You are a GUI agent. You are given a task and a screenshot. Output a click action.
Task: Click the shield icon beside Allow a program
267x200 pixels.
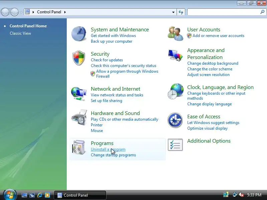tap(93, 74)
